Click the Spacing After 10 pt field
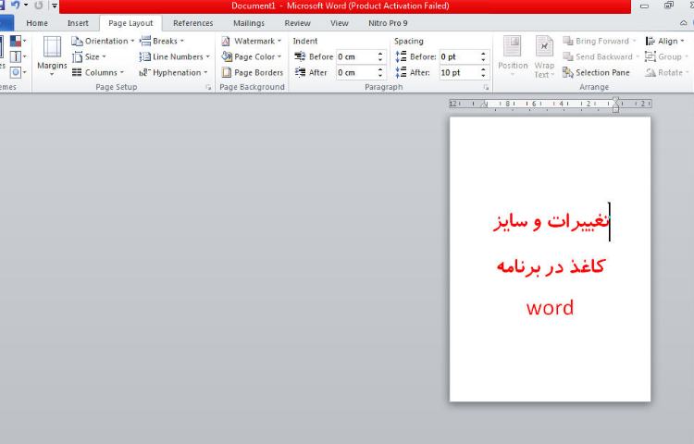The width and height of the screenshot is (694, 444). click(x=459, y=72)
